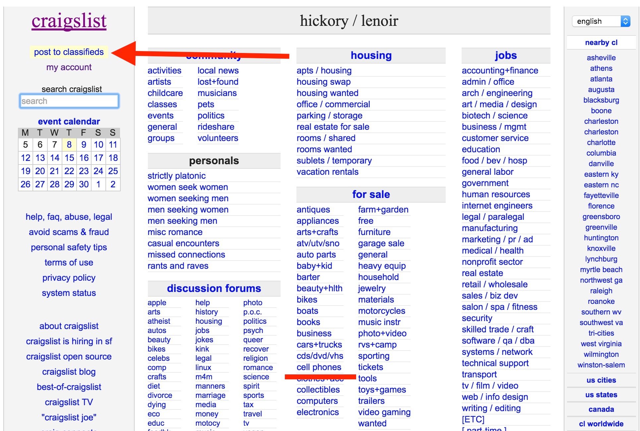Open community activities category
The width and height of the screenshot is (640, 431).
[164, 71]
